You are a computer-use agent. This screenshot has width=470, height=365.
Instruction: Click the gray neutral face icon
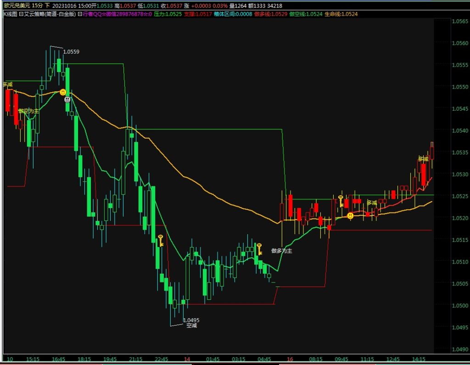[67, 99]
